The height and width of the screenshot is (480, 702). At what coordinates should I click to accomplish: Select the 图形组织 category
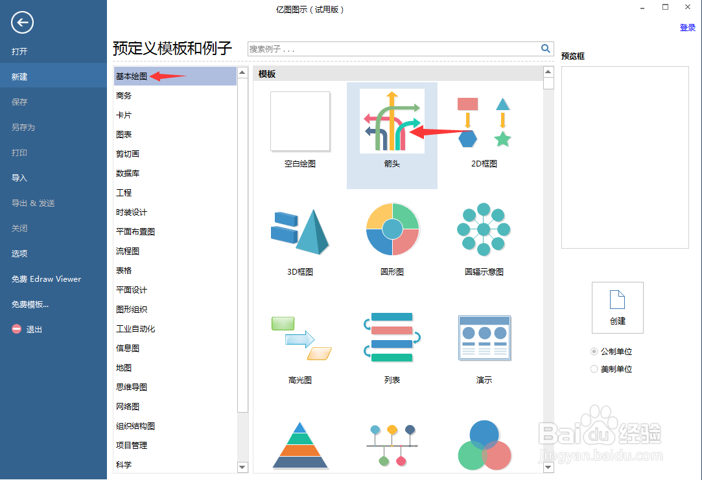pos(132,309)
